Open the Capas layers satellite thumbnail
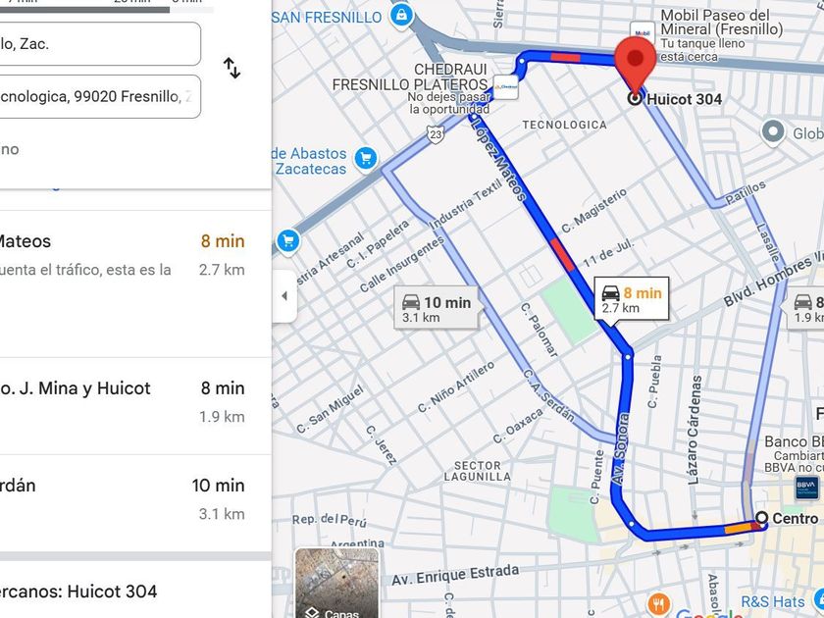824x618 pixels. pyautogui.click(x=336, y=584)
